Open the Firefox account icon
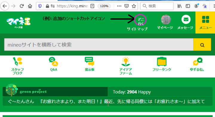This screenshot has width=215, height=117. (x=196, y=6)
